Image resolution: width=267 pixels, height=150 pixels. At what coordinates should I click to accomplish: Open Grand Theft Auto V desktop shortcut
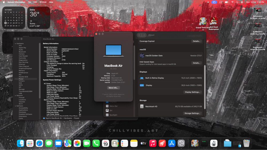pyautogui.click(x=203, y=24)
